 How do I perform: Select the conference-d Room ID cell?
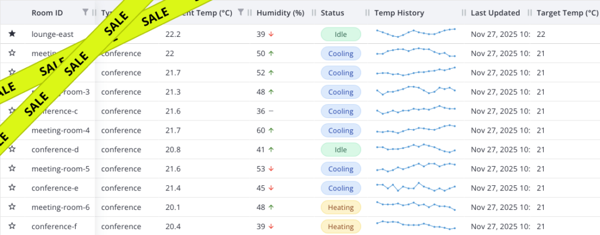(55, 150)
